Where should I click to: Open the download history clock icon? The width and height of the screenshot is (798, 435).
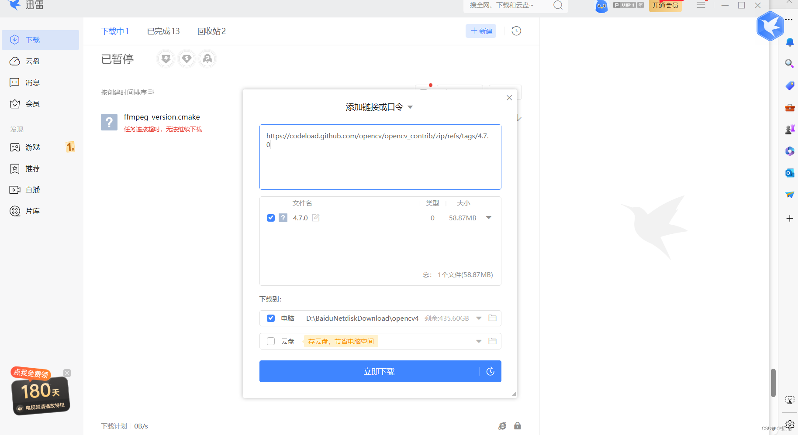coord(516,31)
